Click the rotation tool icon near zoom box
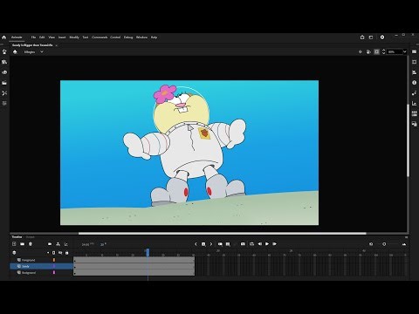419x314 pixels. click(x=368, y=51)
